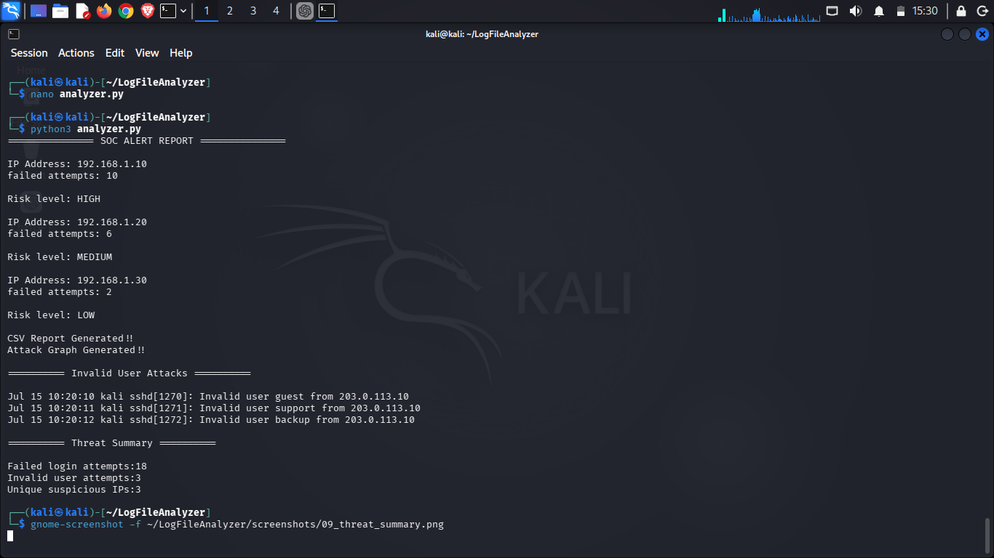Click 'Risk level: MEDIUM' line

(60, 257)
